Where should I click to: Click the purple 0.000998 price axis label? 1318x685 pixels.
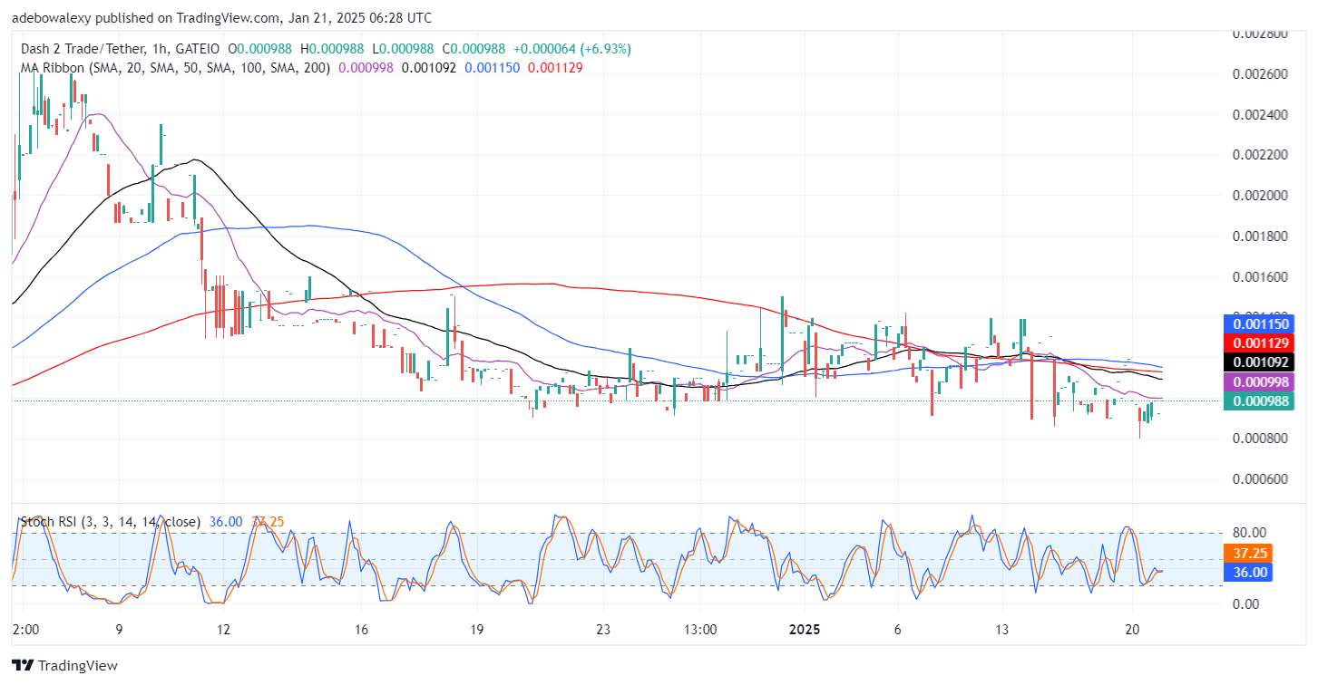(x=1257, y=381)
